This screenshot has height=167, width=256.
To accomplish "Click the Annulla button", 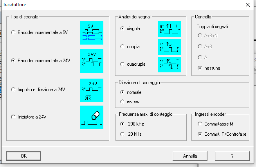I will click(x=190, y=156).
